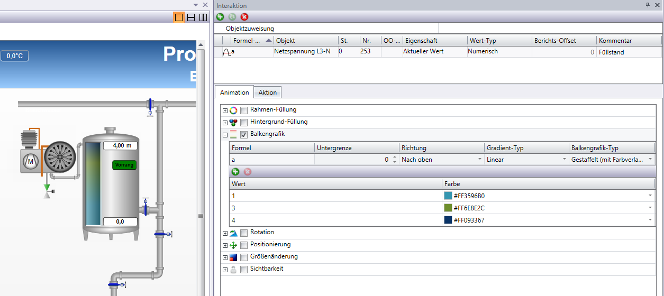Screen dimensions: 664x296
Task: Open color dropdown for #FF3596B0
Action: [x=650, y=196]
